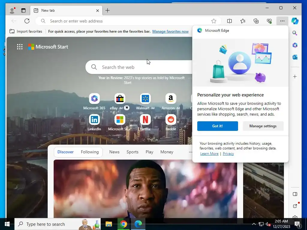Click the taskbar Type here to search box
Image resolution: width=307 pixels, height=230 pixels.
click(58, 224)
